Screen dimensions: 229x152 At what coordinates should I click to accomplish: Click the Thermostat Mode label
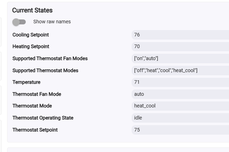pos(32,106)
